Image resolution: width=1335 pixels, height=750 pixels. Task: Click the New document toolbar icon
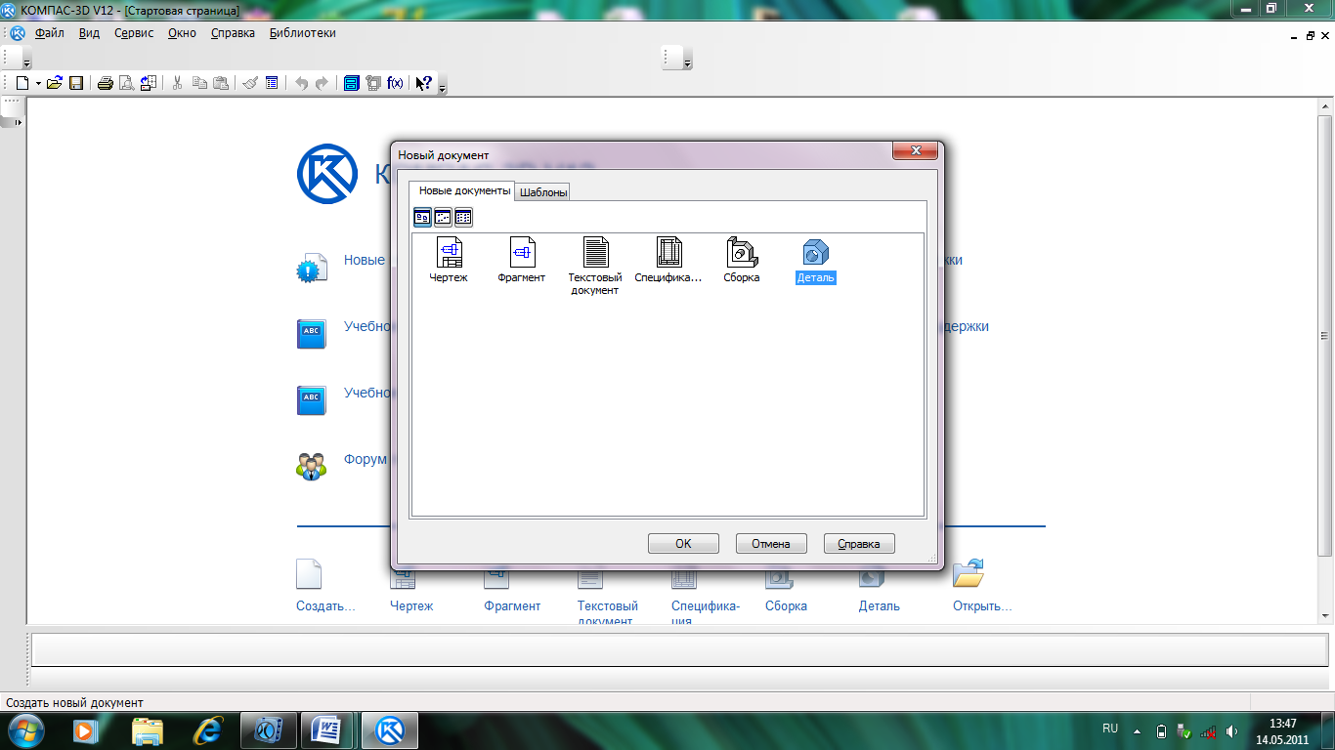point(22,83)
